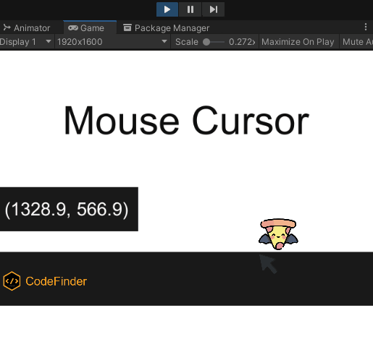Expand the Display 1 dropdown
373x360 pixels.
(x=26, y=42)
